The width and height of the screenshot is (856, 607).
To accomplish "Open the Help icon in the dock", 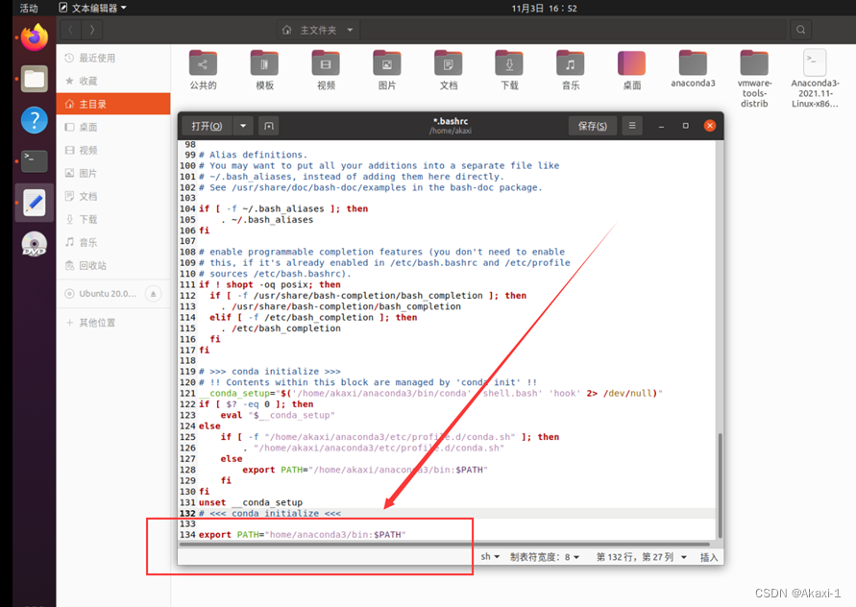I will [35, 120].
